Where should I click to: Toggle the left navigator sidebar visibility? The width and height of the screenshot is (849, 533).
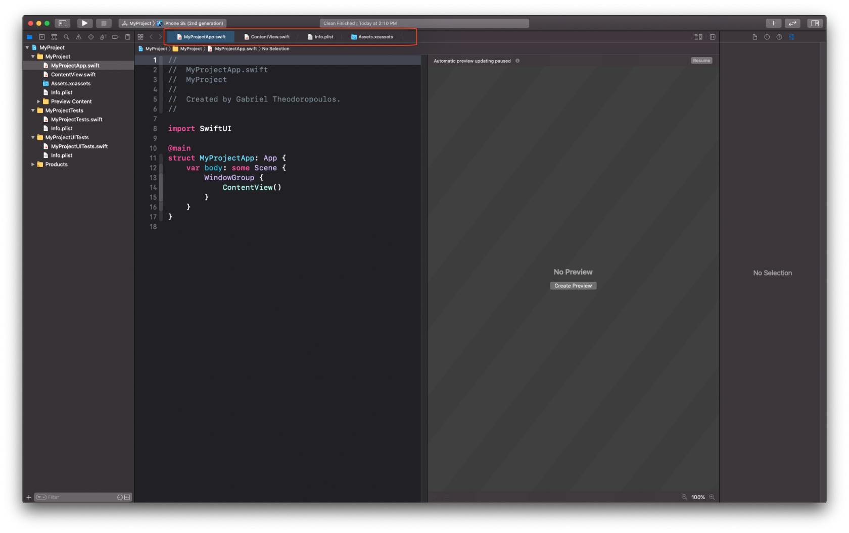click(x=63, y=23)
